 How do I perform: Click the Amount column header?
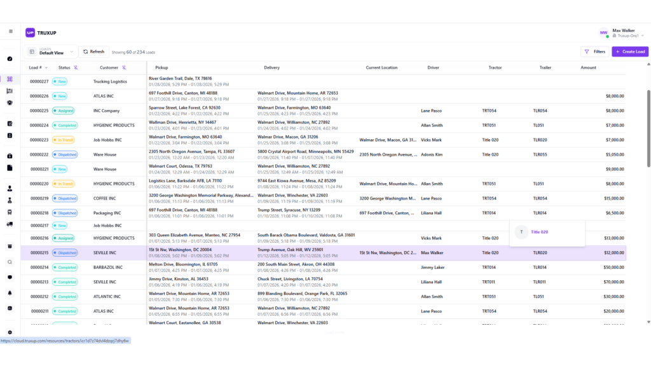point(588,67)
